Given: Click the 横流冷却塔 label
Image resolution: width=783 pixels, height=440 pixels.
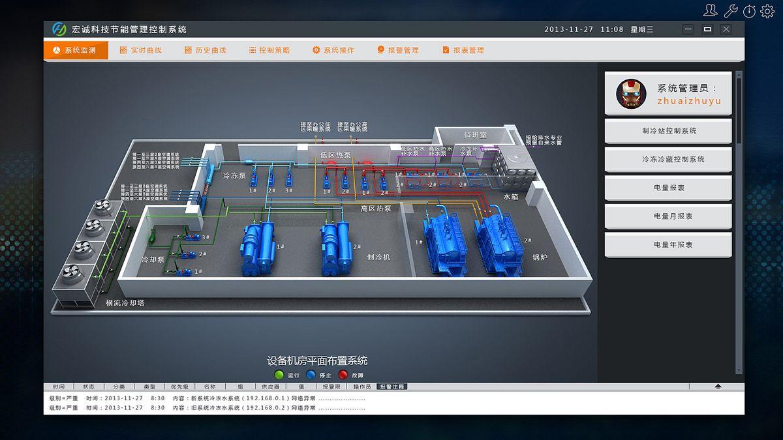Looking at the screenshot, I should [x=125, y=303].
